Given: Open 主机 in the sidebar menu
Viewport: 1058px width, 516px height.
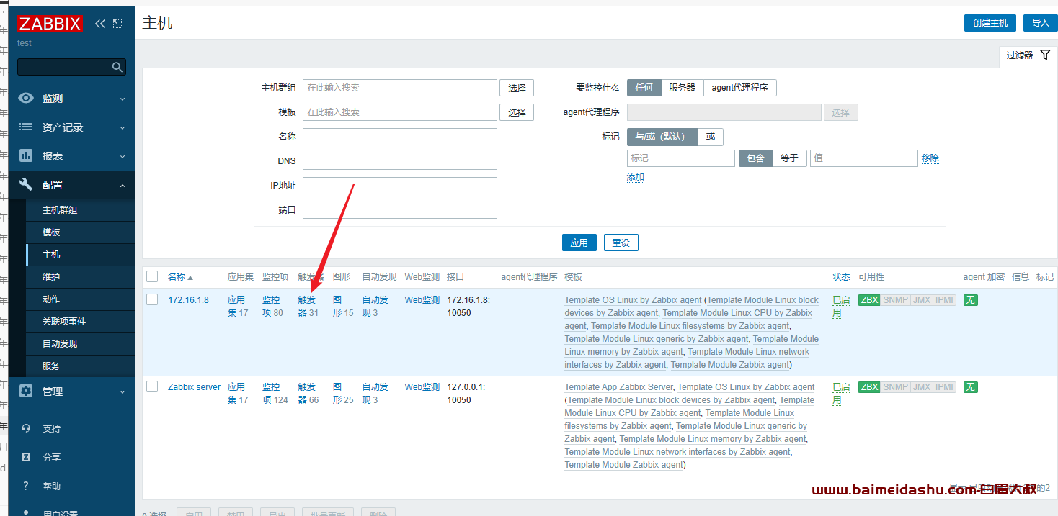Looking at the screenshot, I should (80, 255).
